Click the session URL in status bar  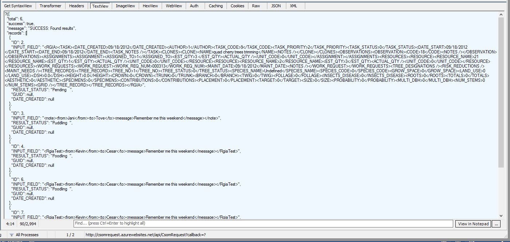tap(145, 235)
